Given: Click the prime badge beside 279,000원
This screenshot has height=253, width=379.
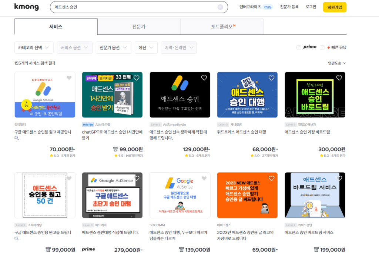Looking at the screenshot, I should [x=88, y=249].
